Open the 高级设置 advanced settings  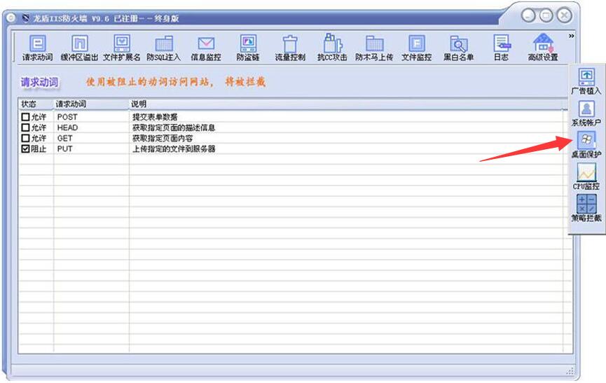[543, 48]
